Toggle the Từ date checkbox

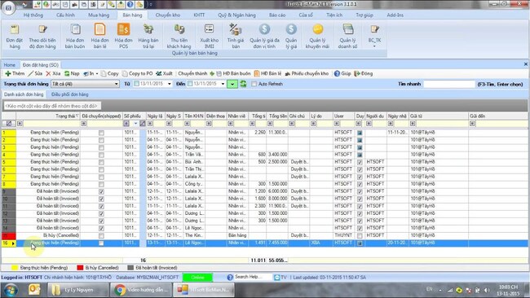tap(136, 84)
